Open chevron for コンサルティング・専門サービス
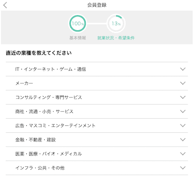Screen dimensions: 194x176 point(183,97)
